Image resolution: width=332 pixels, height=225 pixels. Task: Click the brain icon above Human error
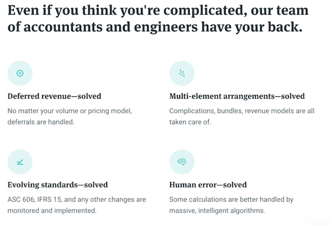pyautogui.click(x=182, y=162)
